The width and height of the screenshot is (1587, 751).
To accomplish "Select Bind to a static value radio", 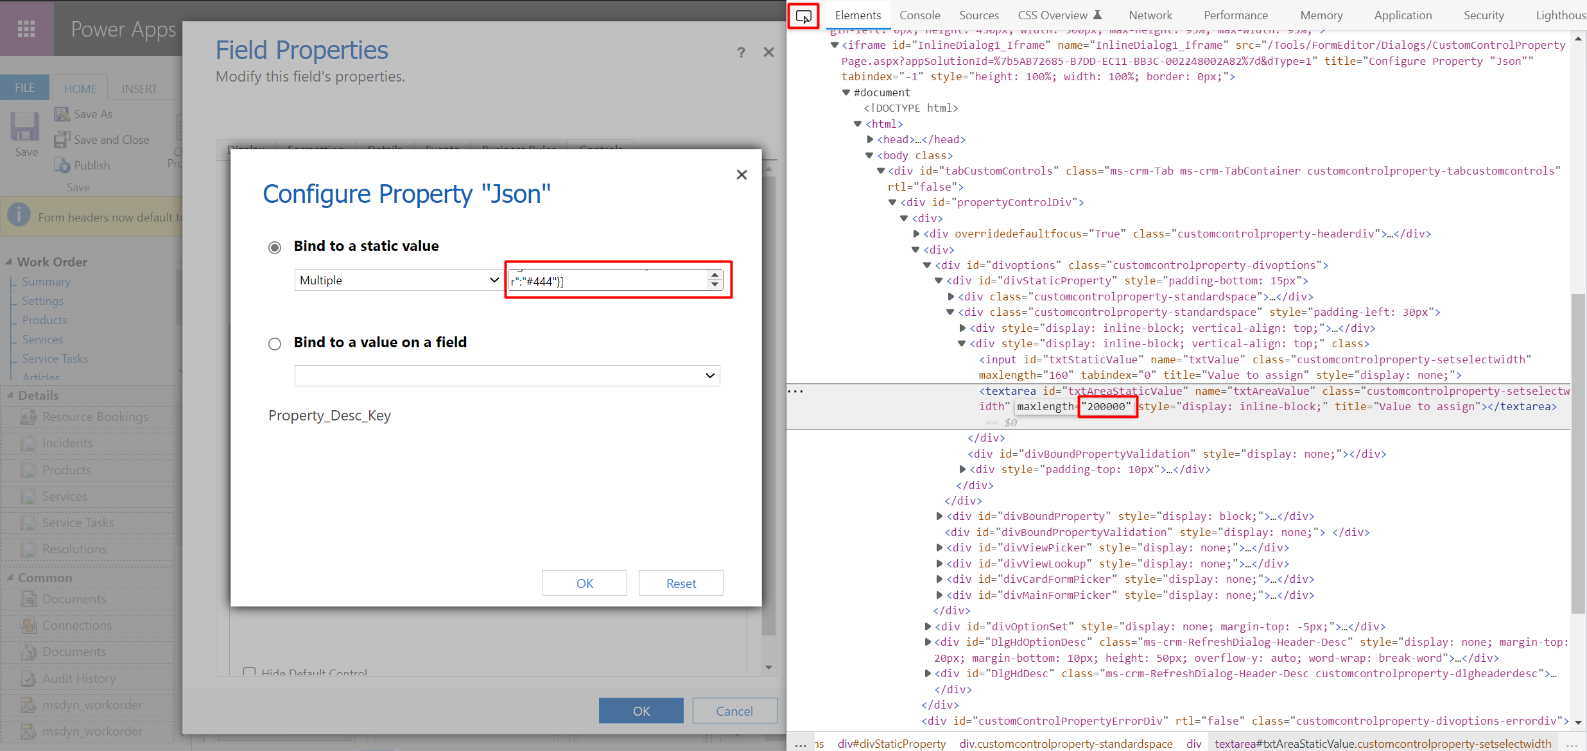I will tap(275, 248).
